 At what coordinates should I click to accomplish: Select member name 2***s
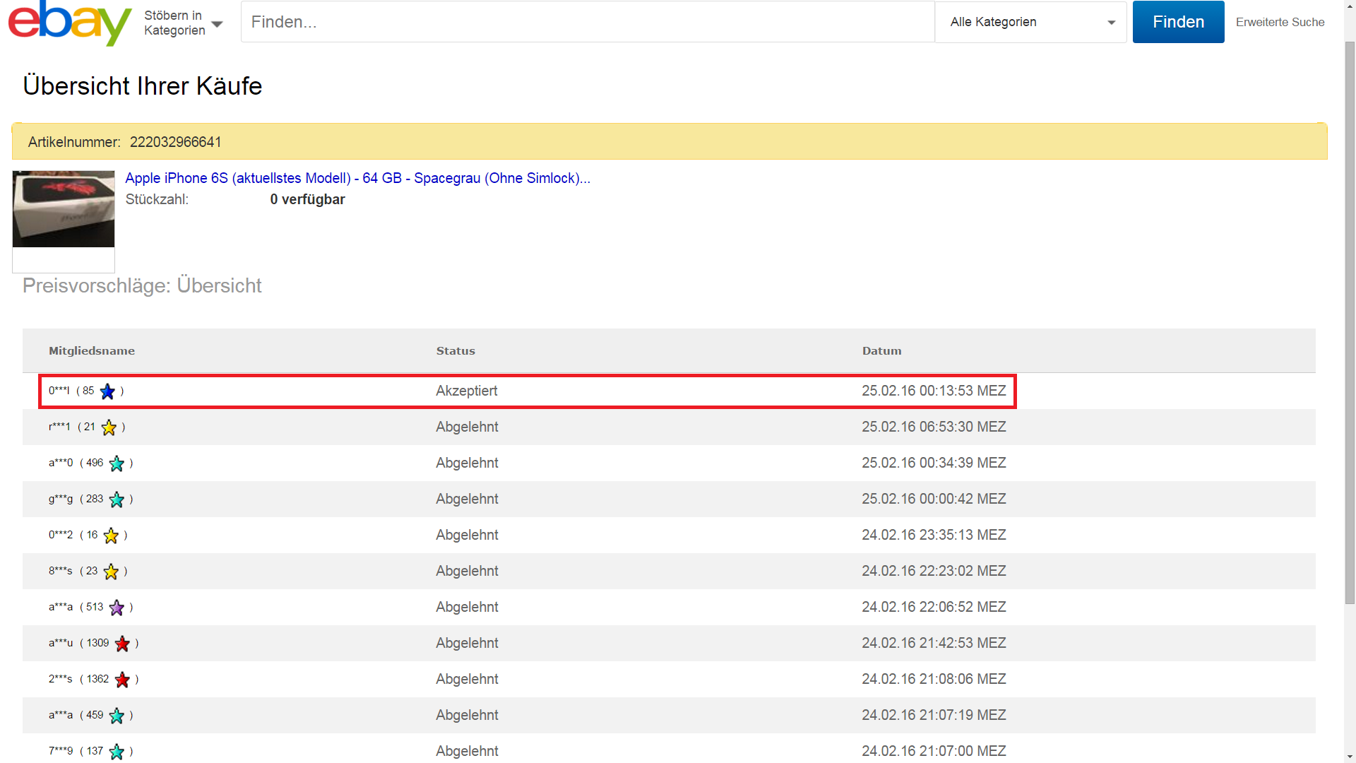[x=61, y=679]
